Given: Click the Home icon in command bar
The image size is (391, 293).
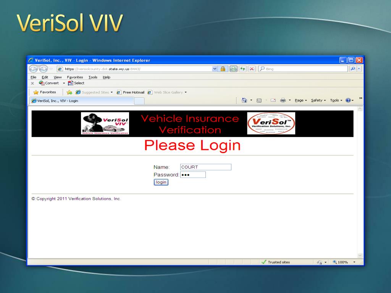Looking at the screenshot, I should point(244,100).
